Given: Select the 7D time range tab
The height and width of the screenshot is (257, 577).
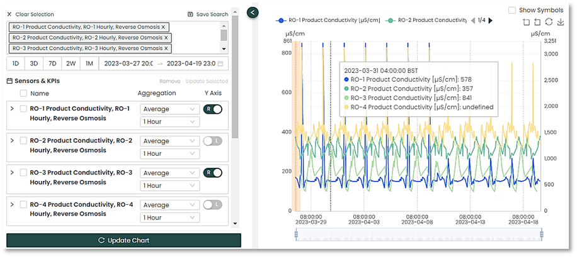Looking at the screenshot, I should point(53,63).
